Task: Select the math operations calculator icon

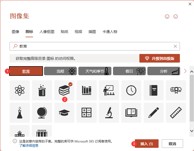Action: point(87,113)
